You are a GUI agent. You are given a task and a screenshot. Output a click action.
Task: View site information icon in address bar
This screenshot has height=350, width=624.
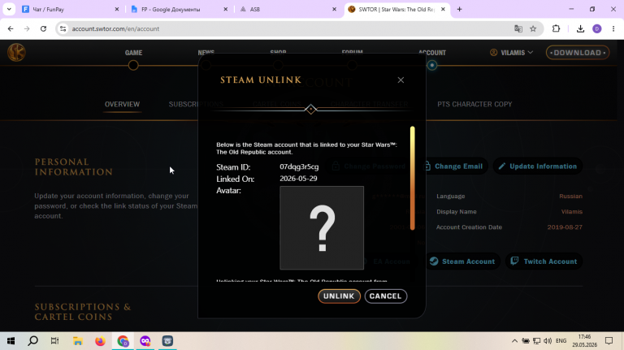pyautogui.click(x=63, y=28)
